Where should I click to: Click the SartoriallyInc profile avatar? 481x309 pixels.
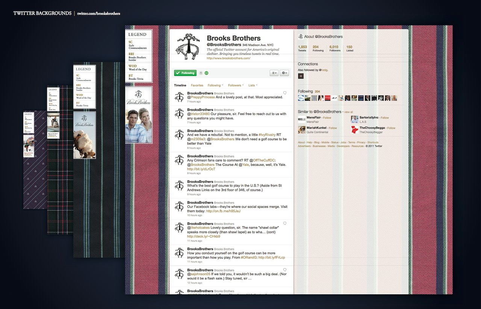[x=354, y=120]
